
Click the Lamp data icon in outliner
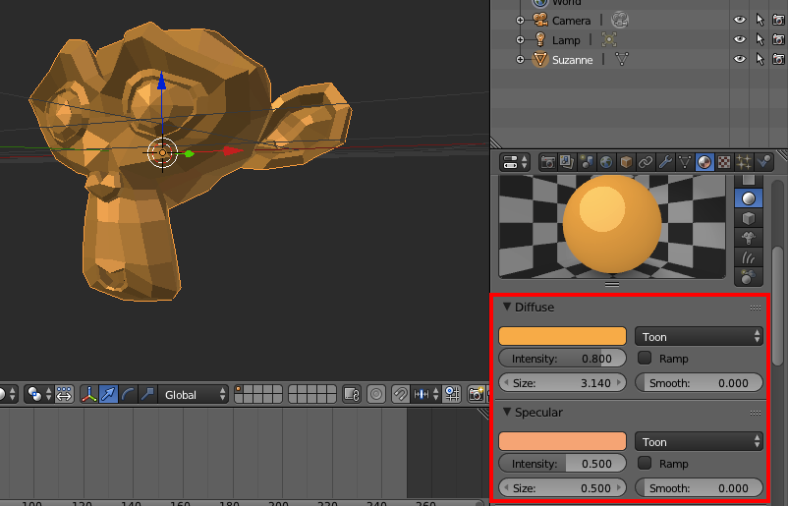(x=609, y=39)
